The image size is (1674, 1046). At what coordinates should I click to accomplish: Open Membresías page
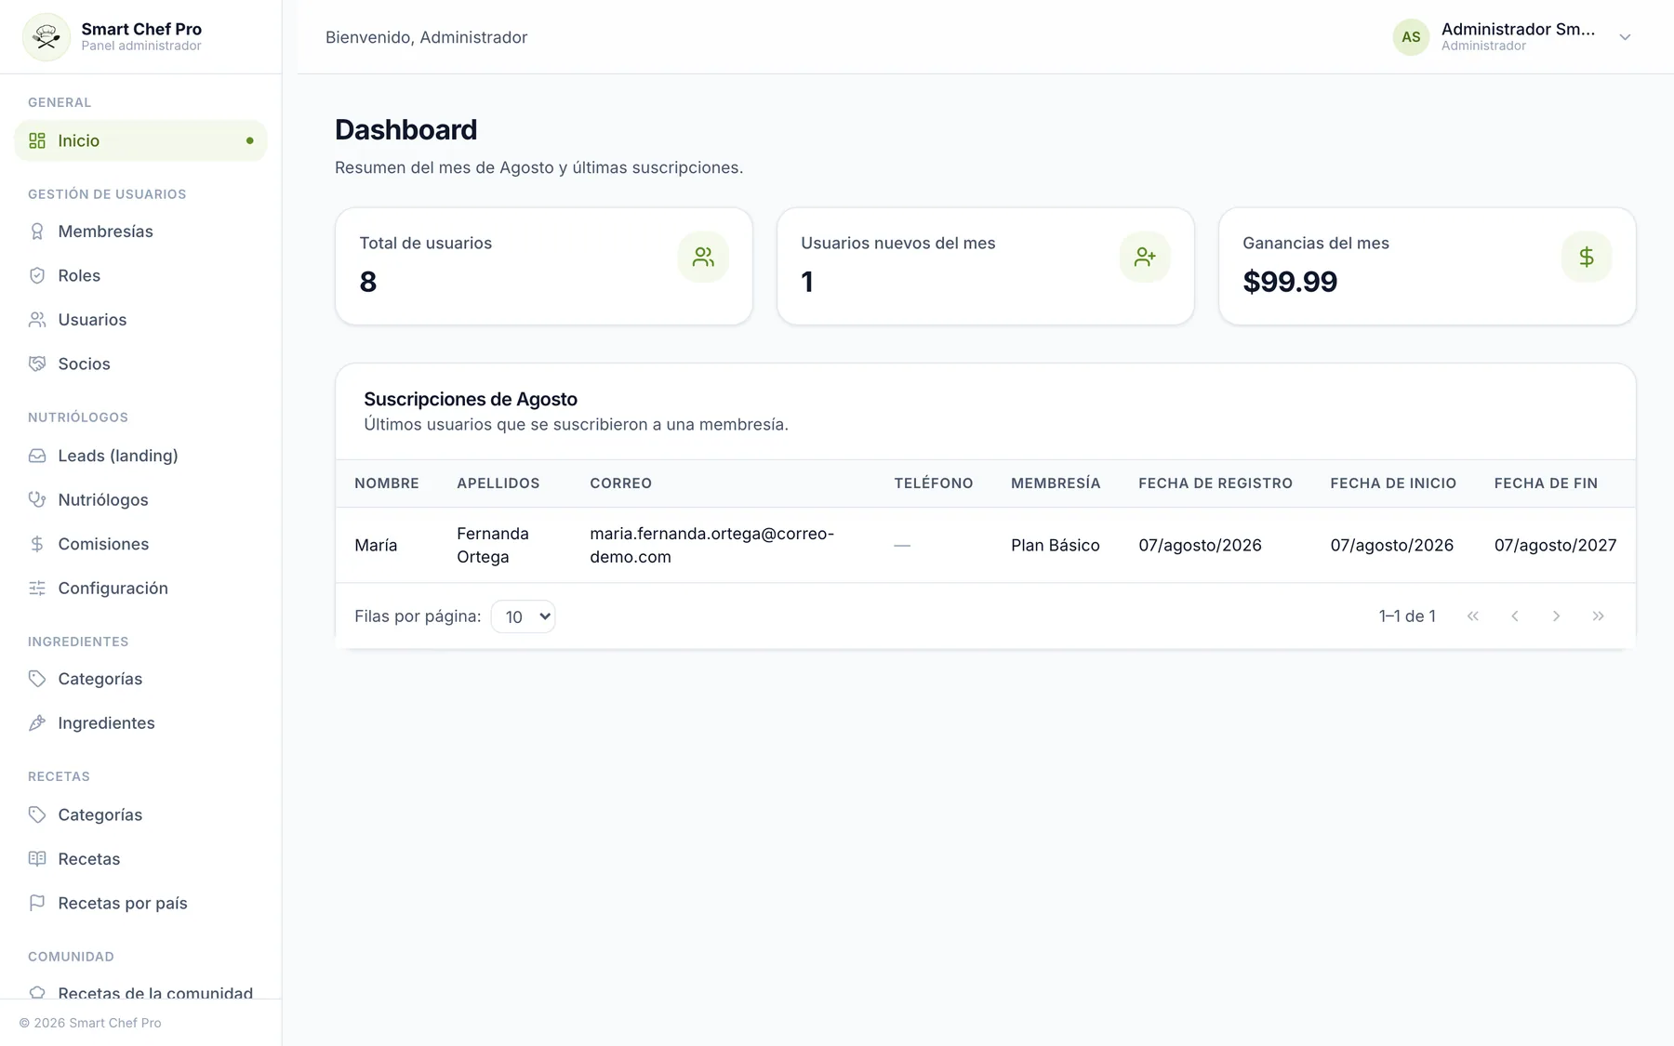[140, 232]
